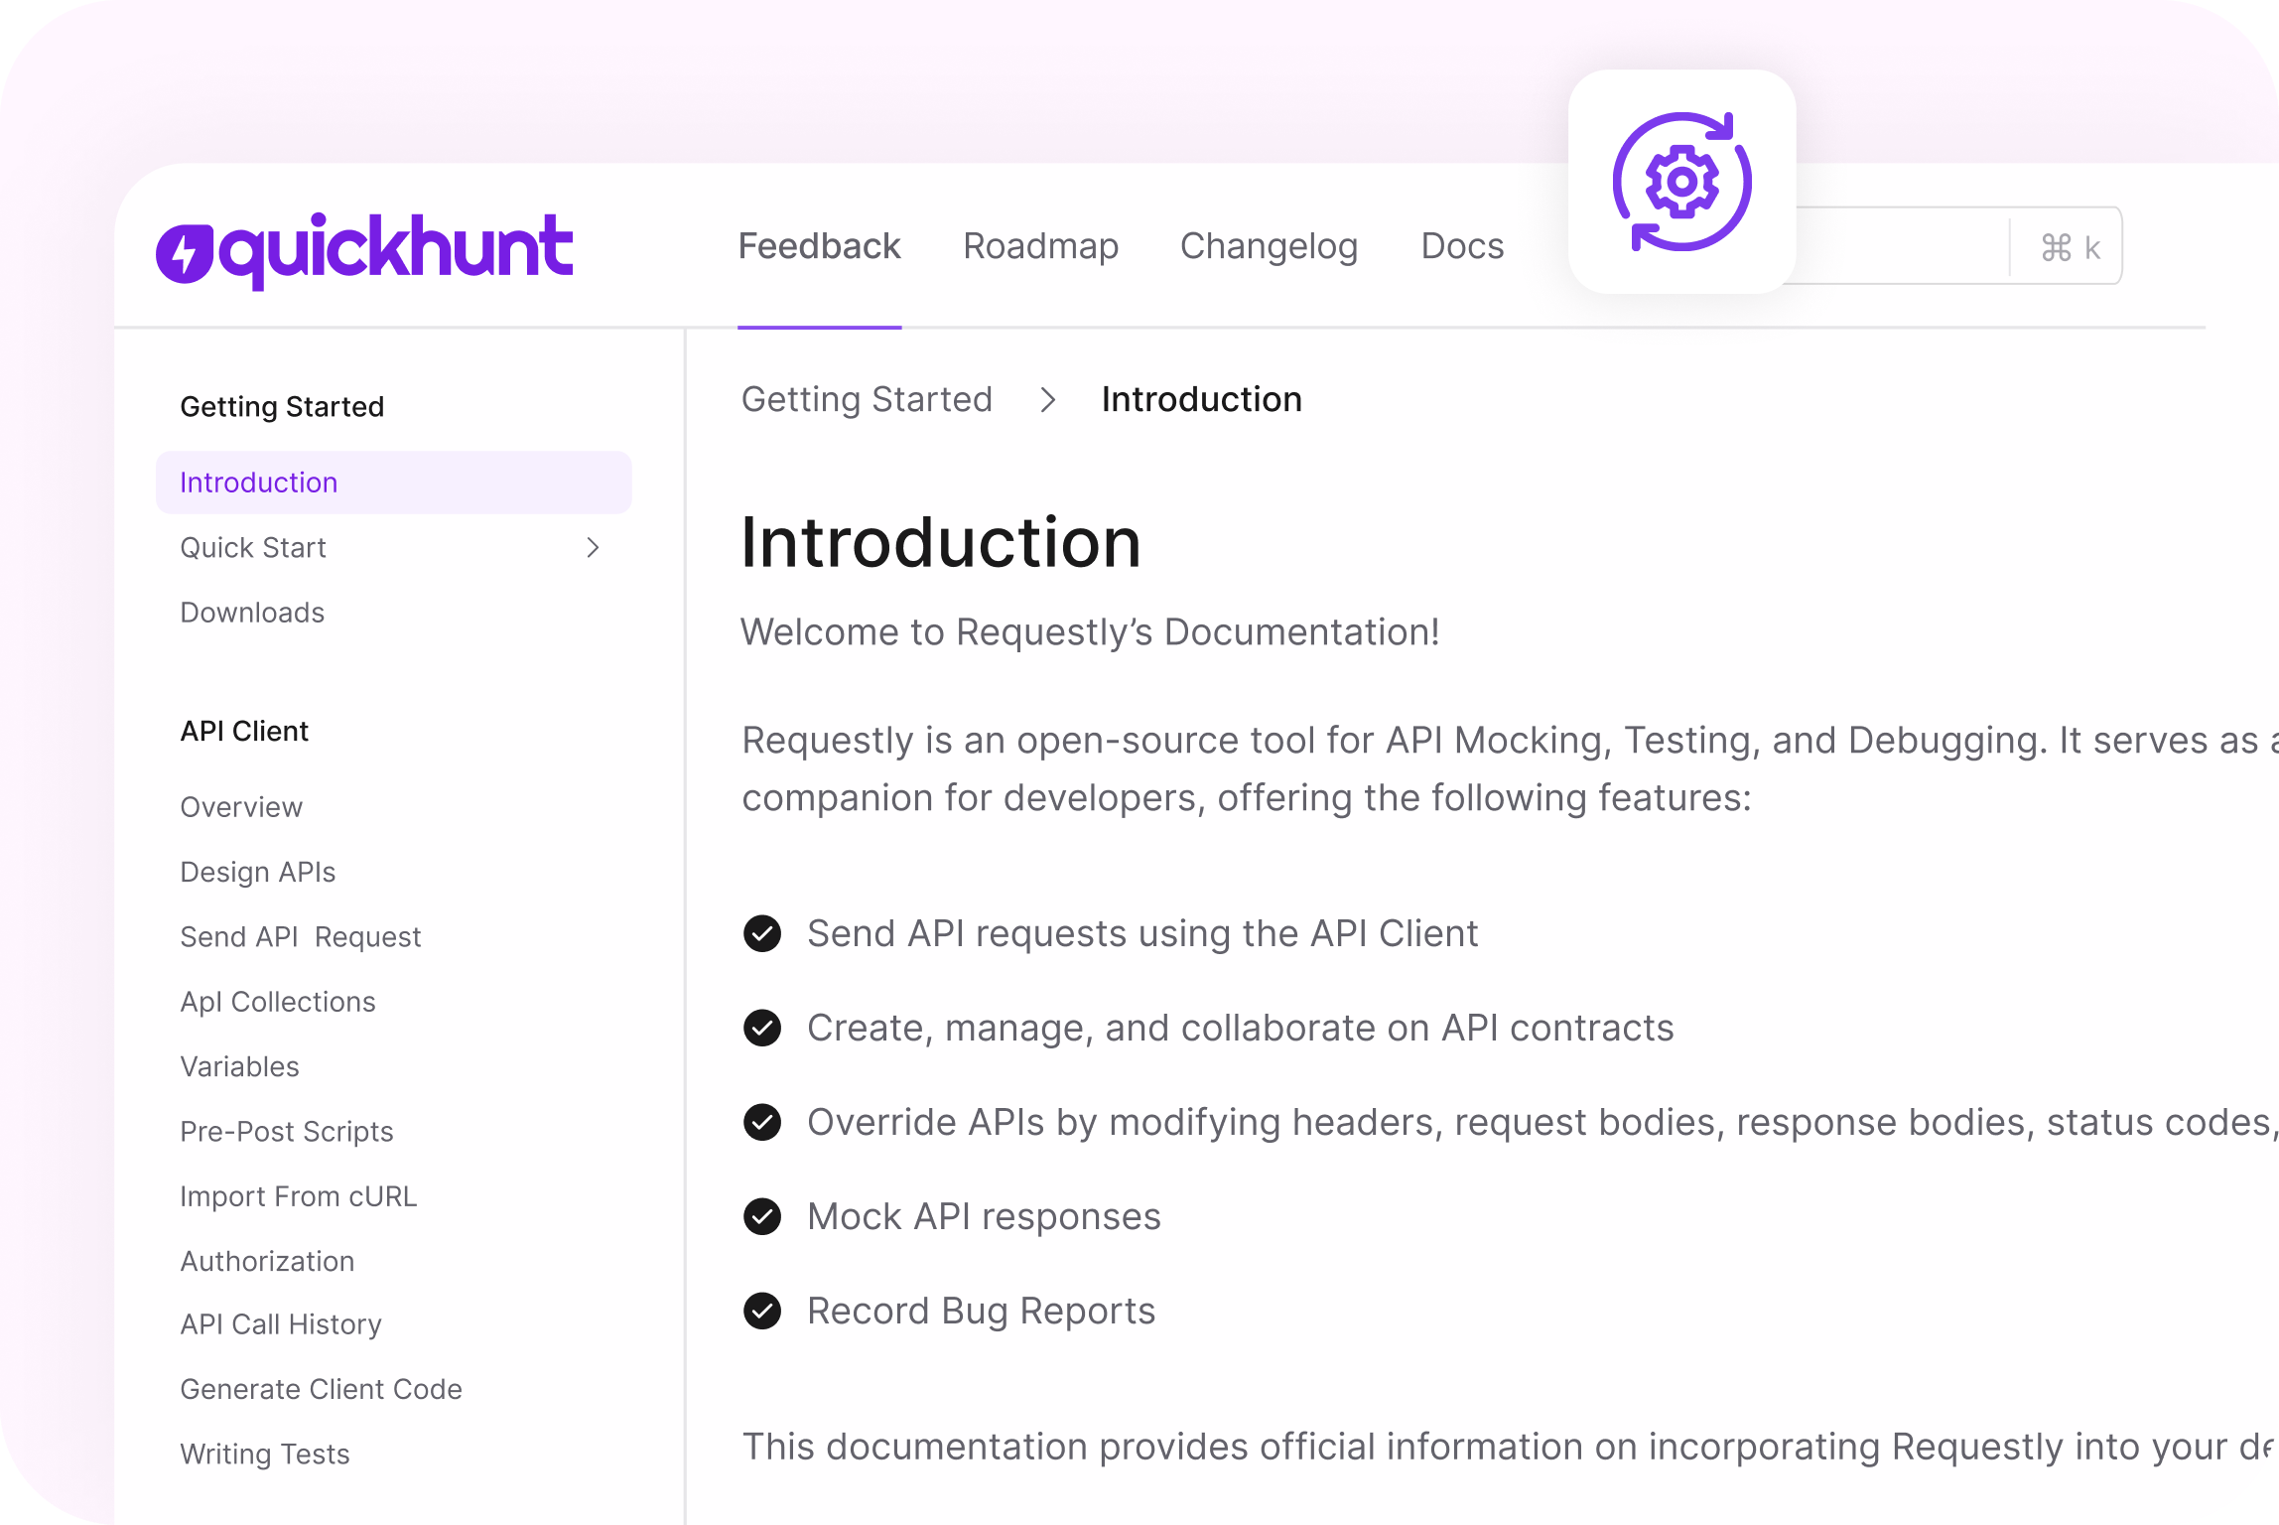
Task: Click the 'Override APIs by modifying headers' line
Action: (x=1542, y=1122)
